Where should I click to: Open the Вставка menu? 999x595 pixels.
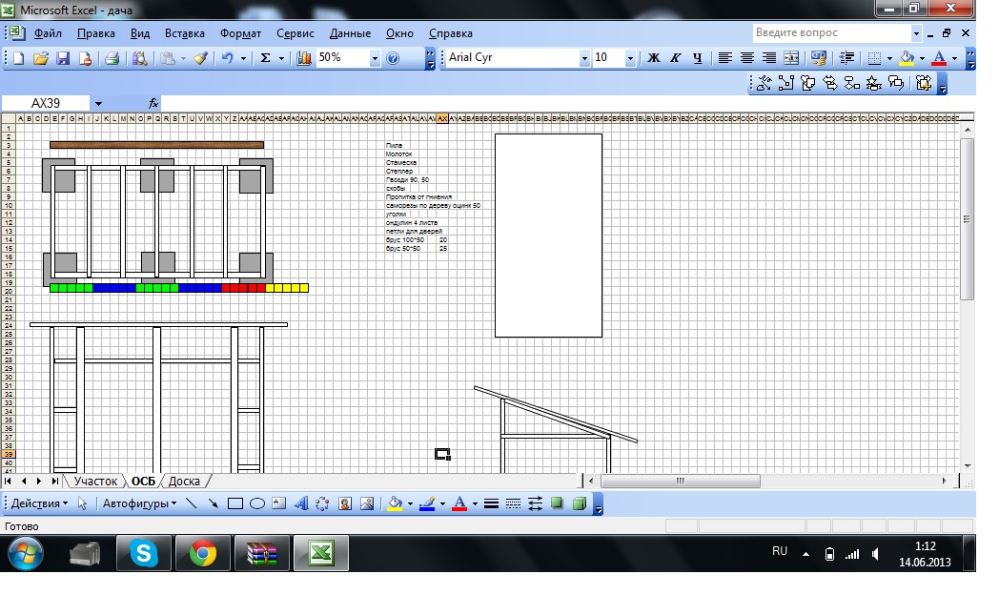(185, 33)
